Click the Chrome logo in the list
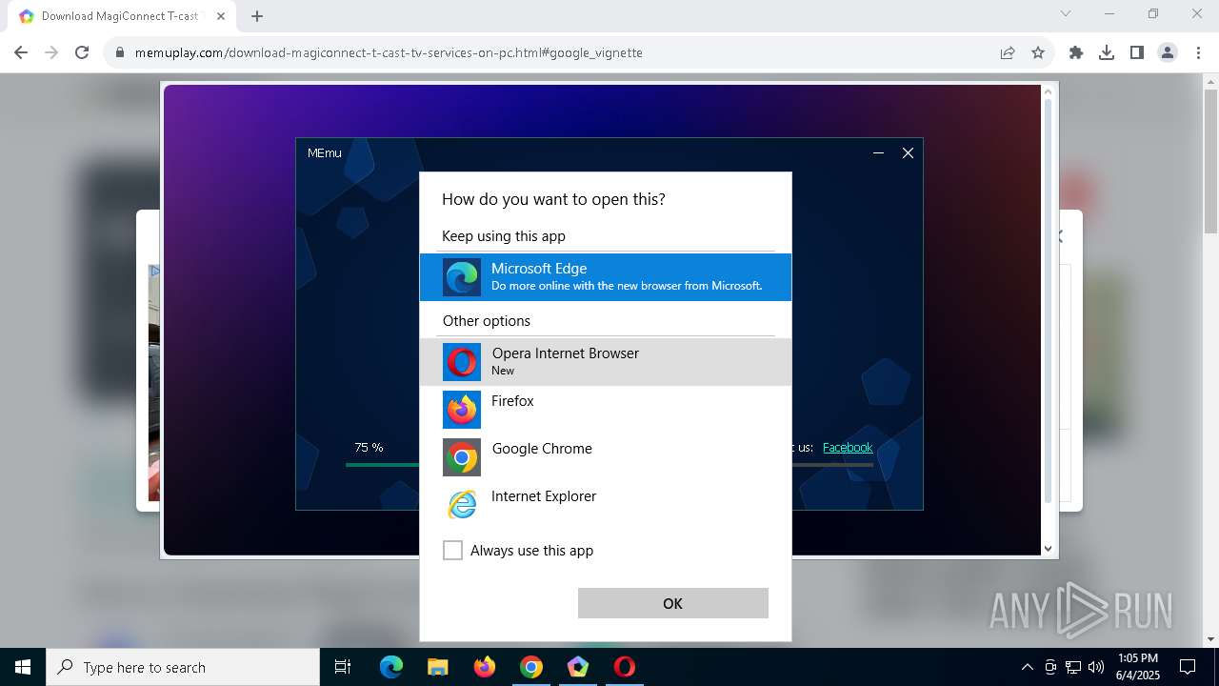The image size is (1219, 686). 462,457
